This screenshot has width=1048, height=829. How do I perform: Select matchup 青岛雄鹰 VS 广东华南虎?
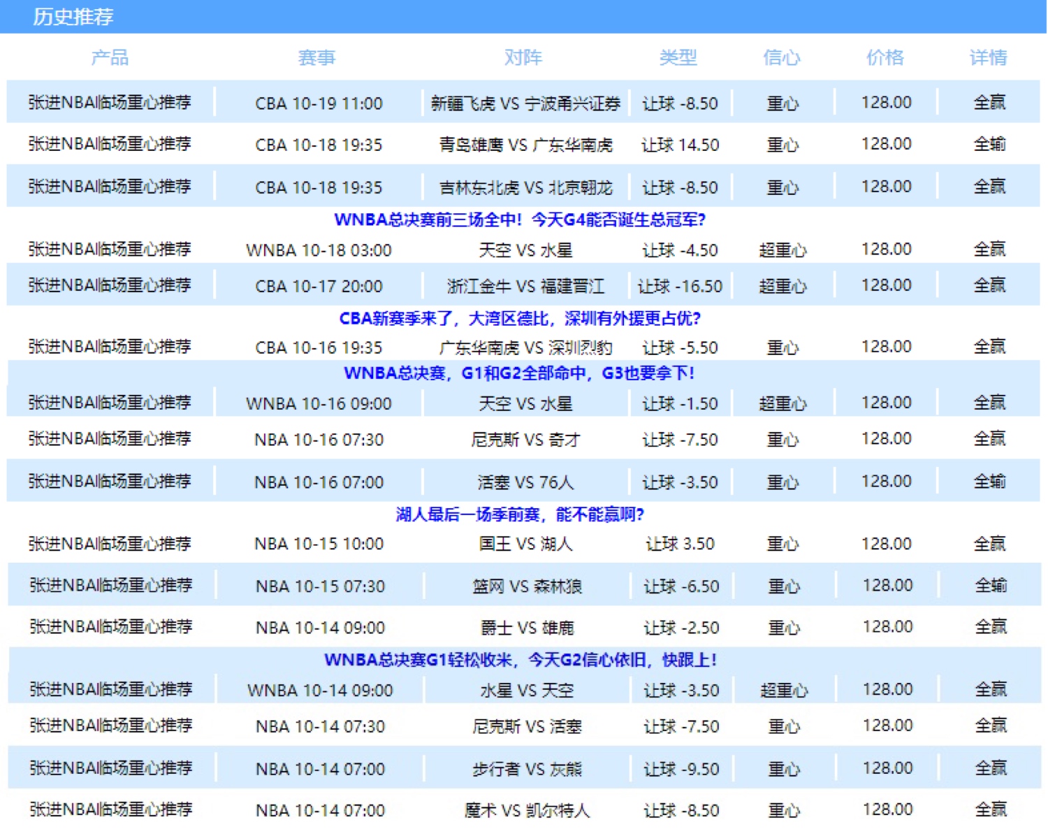point(525,145)
